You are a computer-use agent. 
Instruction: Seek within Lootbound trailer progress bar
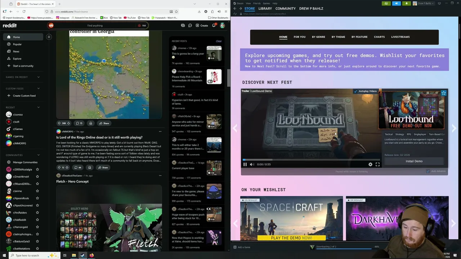[311, 160]
